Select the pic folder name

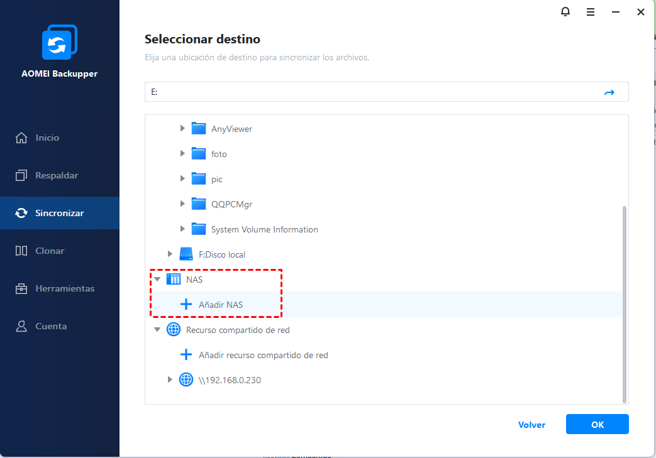tap(217, 179)
